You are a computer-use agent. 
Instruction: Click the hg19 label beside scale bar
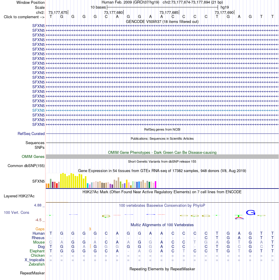pyautogui.click(x=225, y=7)
